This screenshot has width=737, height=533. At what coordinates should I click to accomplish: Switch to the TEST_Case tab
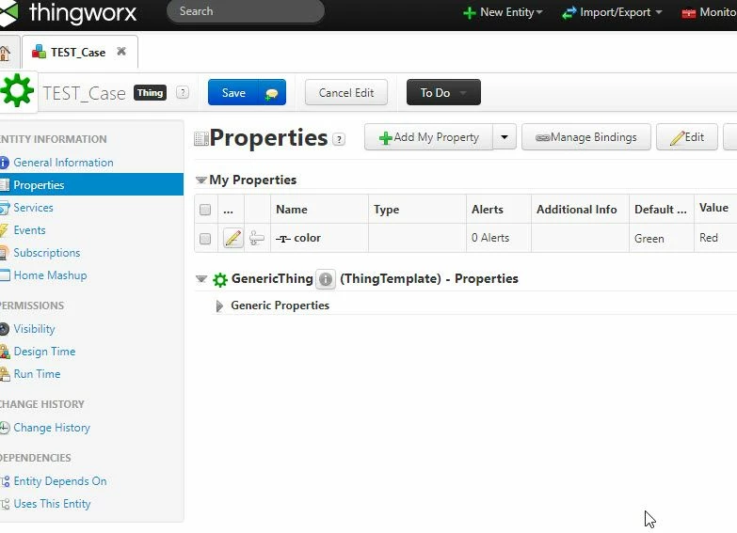80,52
